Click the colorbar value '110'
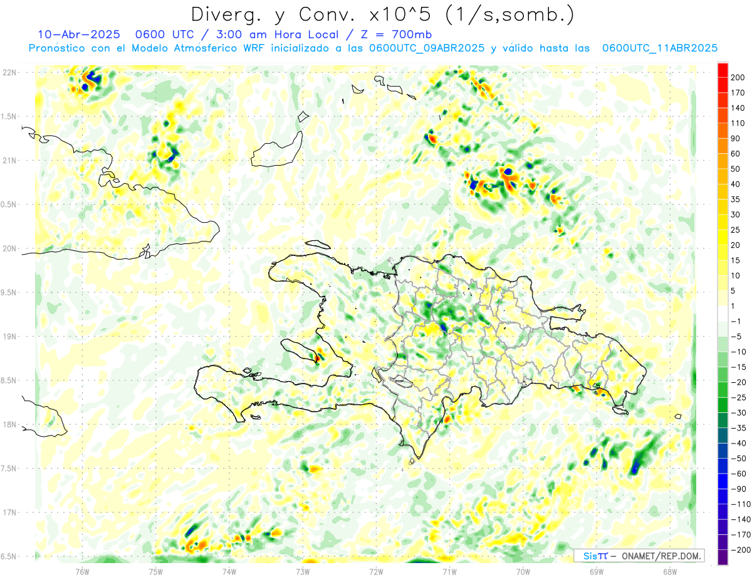The height and width of the screenshot is (580, 752). pos(738,123)
